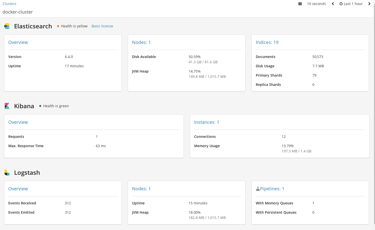Select the '182.8 MB / 1,015.7 MB' text

click(x=207, y=218)
